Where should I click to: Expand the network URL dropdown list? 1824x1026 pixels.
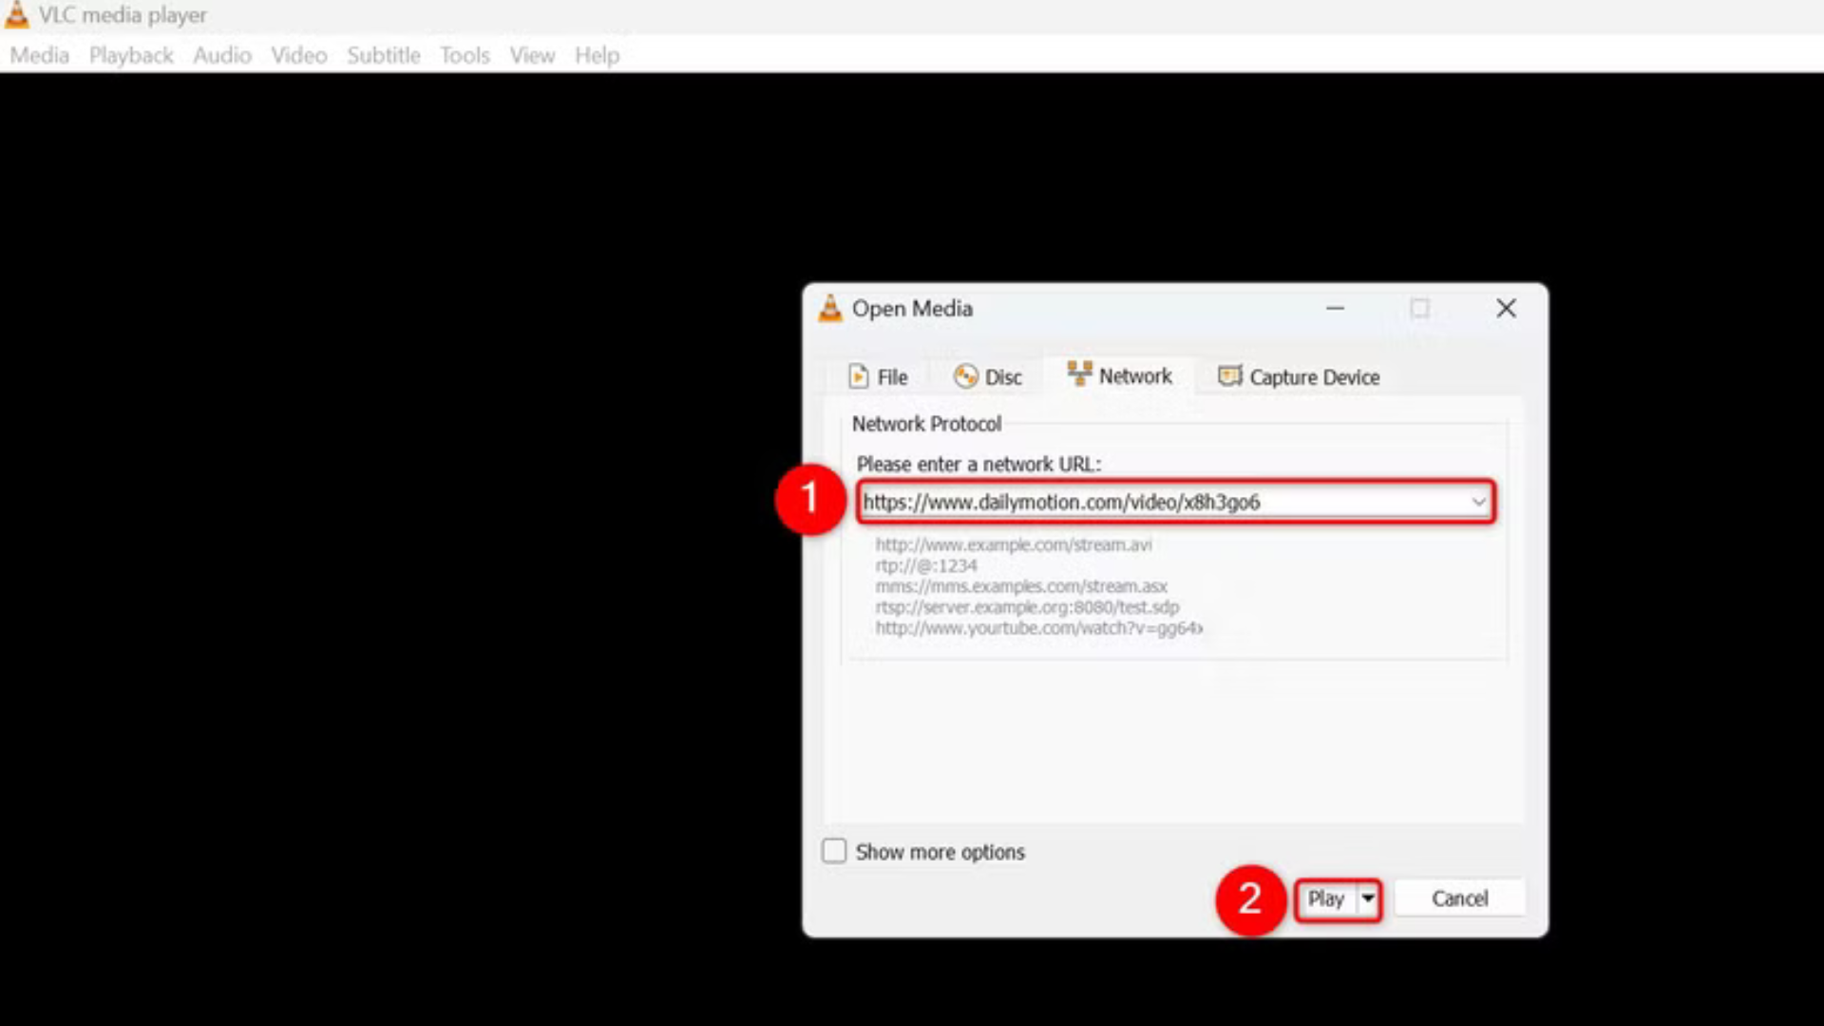point(1479,502)
